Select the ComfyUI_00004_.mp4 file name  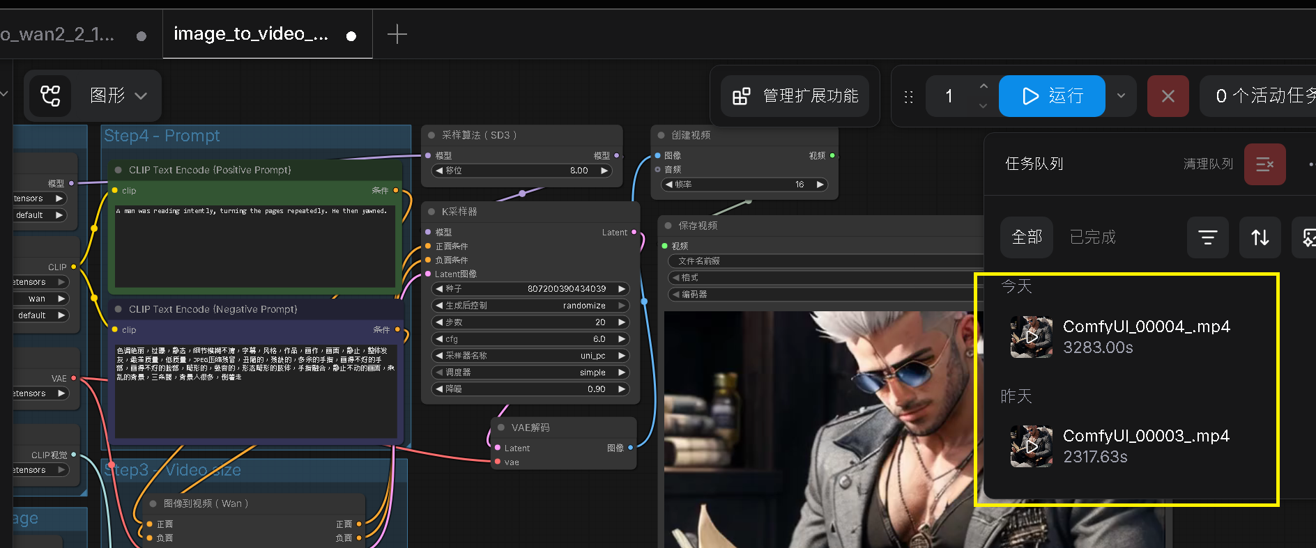click(1147, 327)
